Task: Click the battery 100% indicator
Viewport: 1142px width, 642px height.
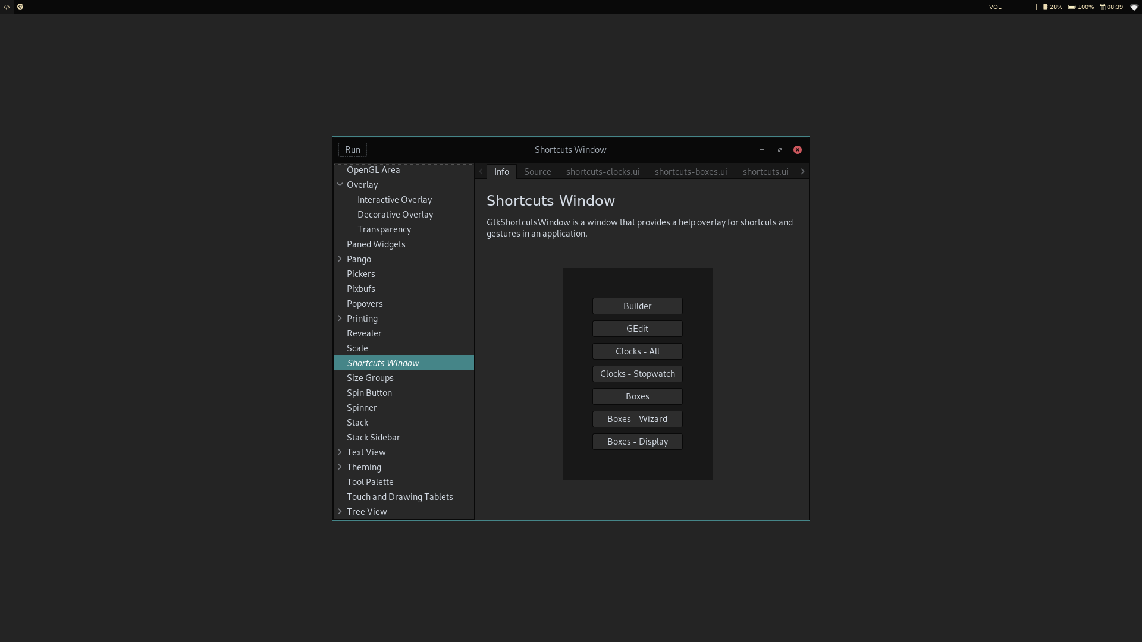Action: point(1081,7)
